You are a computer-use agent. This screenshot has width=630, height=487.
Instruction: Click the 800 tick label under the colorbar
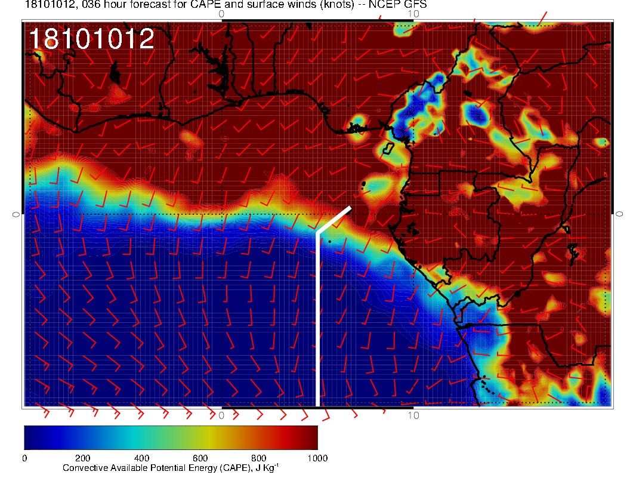click(258, 458)
